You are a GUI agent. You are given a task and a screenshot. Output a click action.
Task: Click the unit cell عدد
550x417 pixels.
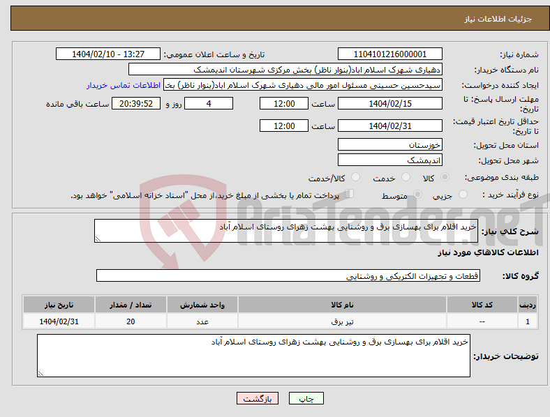(x=202, y=321)
